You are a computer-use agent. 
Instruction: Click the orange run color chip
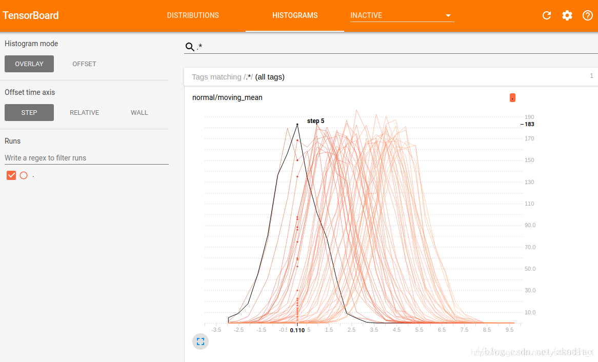pos(512,98)
